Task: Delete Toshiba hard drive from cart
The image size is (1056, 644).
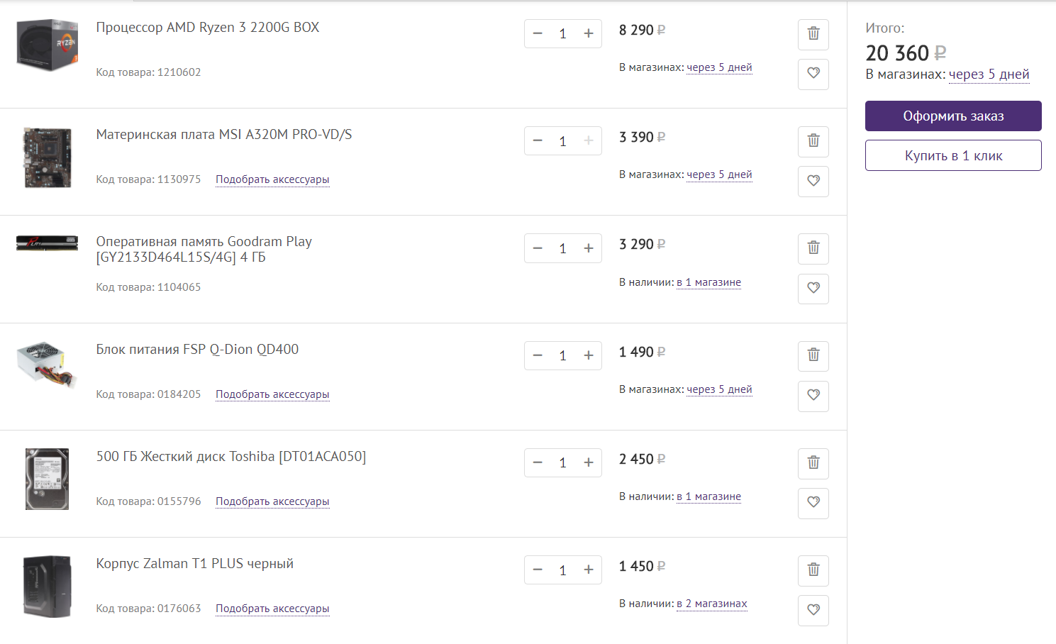Action: coord(813,463)
